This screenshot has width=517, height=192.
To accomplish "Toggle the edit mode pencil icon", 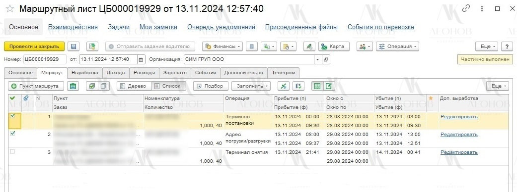I will [x=329, y=86].
